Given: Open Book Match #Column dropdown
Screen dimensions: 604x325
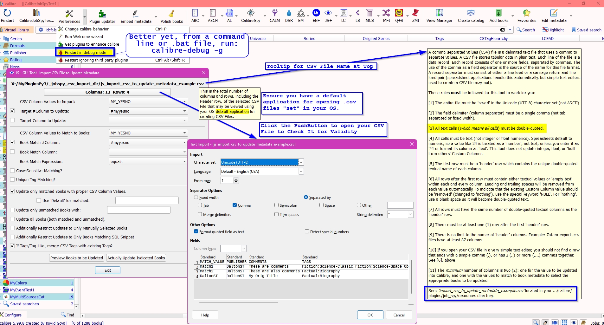Looking at the screenshot, I should pyautogui.click(x=148, y=142).
